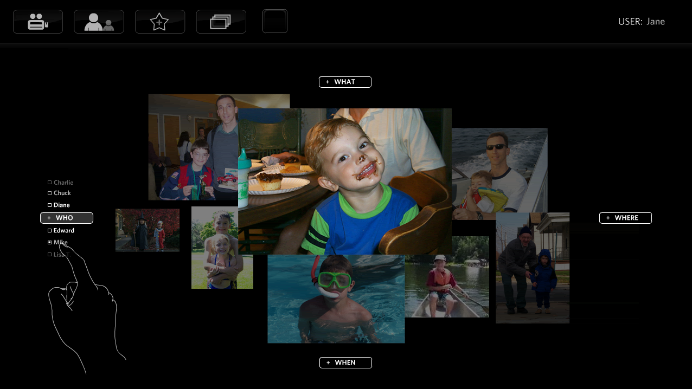Open the camcorder capture icon

(38, 22)
